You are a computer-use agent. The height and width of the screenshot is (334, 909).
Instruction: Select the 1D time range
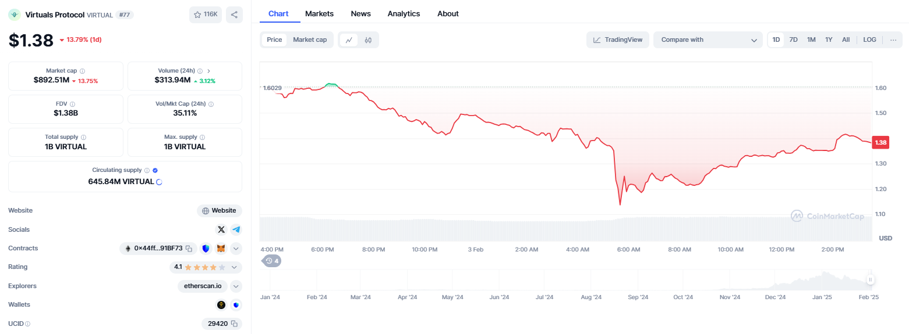click(776, 39)
